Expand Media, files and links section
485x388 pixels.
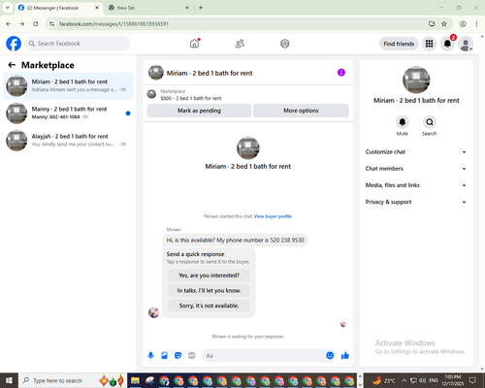(x=416, y=185)
